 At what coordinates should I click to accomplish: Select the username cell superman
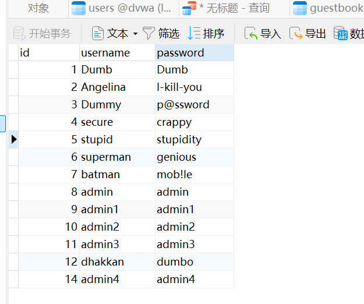pyautogui.click(x=117, y=157)
